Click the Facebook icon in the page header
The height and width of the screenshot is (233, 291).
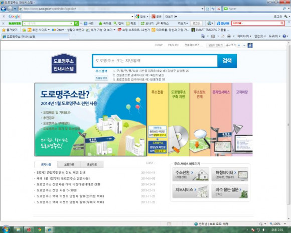click(x=250, y=45)
